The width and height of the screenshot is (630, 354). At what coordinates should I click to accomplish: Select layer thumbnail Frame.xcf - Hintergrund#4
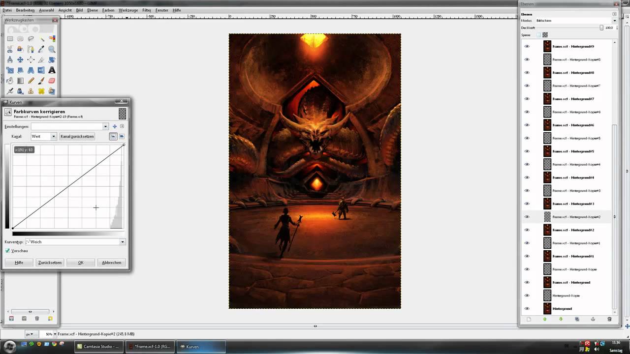[547, 177]
